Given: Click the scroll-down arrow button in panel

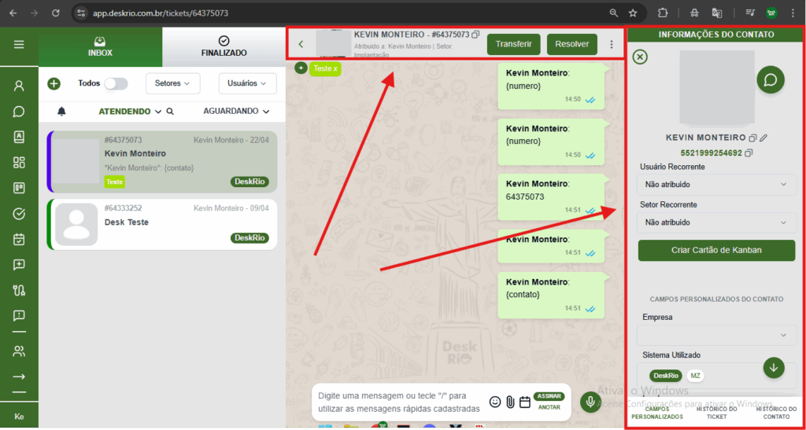Looking at the screenshot, I should tap(774, 367).
